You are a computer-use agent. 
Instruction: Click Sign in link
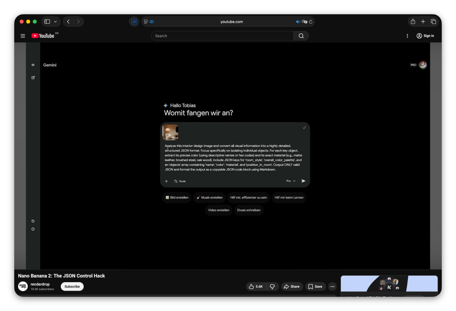tap(425, 36)
